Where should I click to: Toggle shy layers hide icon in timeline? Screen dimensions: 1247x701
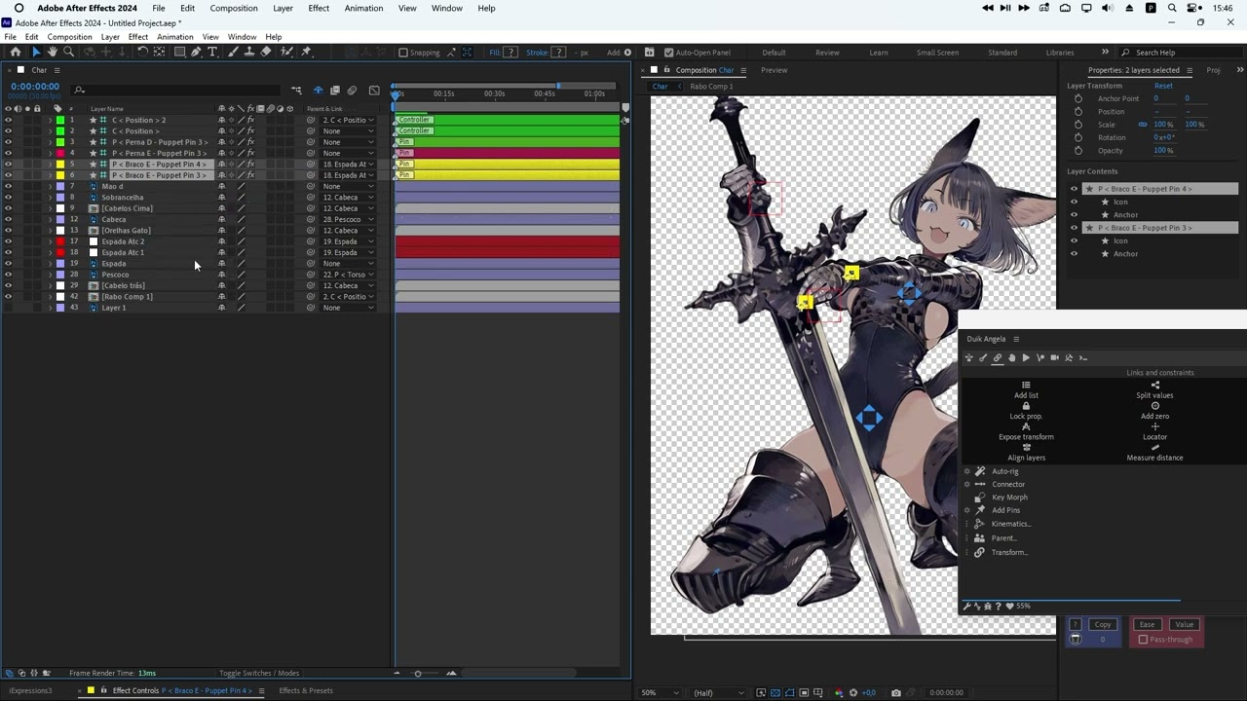click(318, 91)
